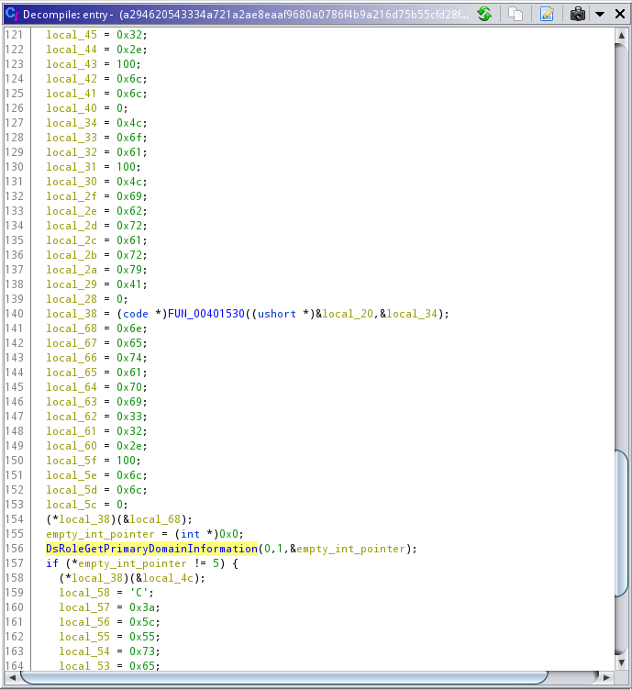This screenshot has width=632, height=690.
Task: Take a snapshot with the camera icon
Action: click(x=577, y=14)
